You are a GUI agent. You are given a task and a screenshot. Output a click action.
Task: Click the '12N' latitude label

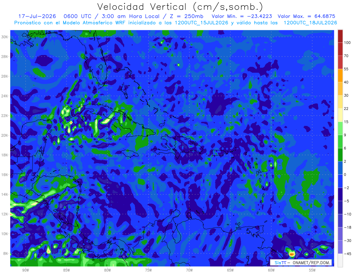click(x=5, y=214)
